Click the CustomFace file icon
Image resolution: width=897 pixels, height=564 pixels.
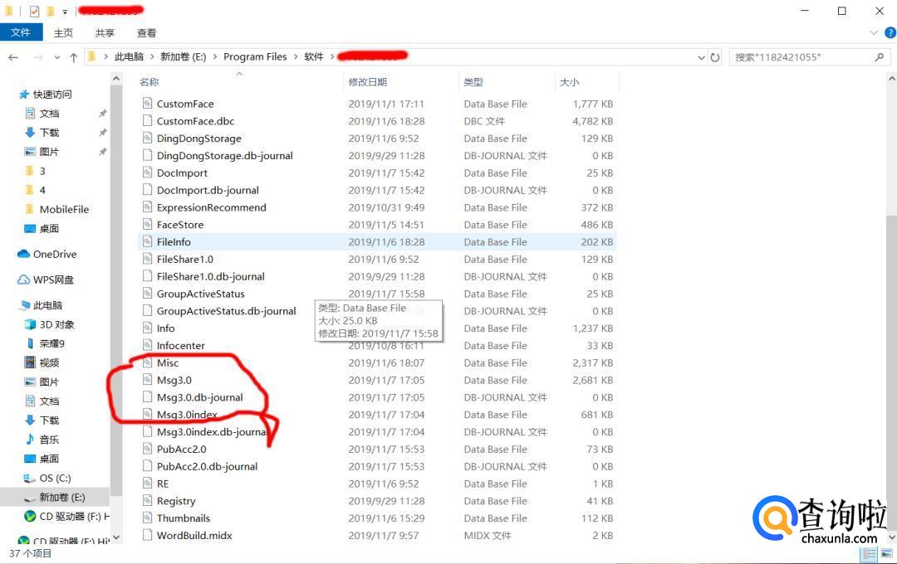[147, 104]
